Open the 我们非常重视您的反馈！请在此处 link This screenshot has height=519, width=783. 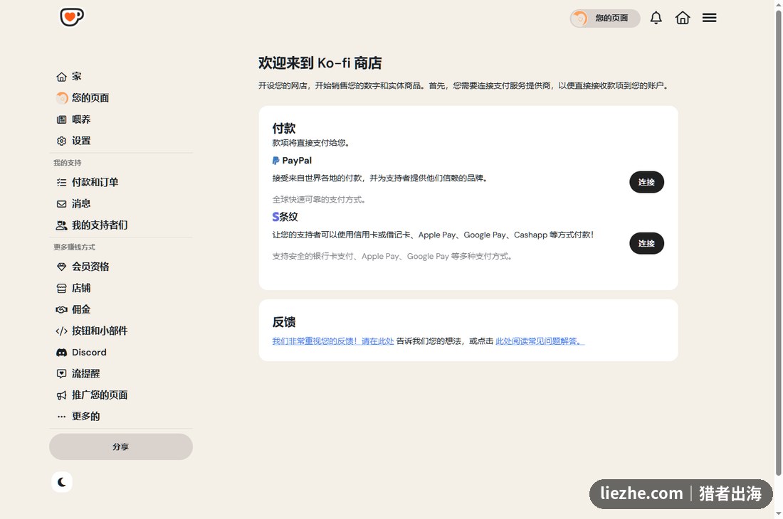pos(333,341)
